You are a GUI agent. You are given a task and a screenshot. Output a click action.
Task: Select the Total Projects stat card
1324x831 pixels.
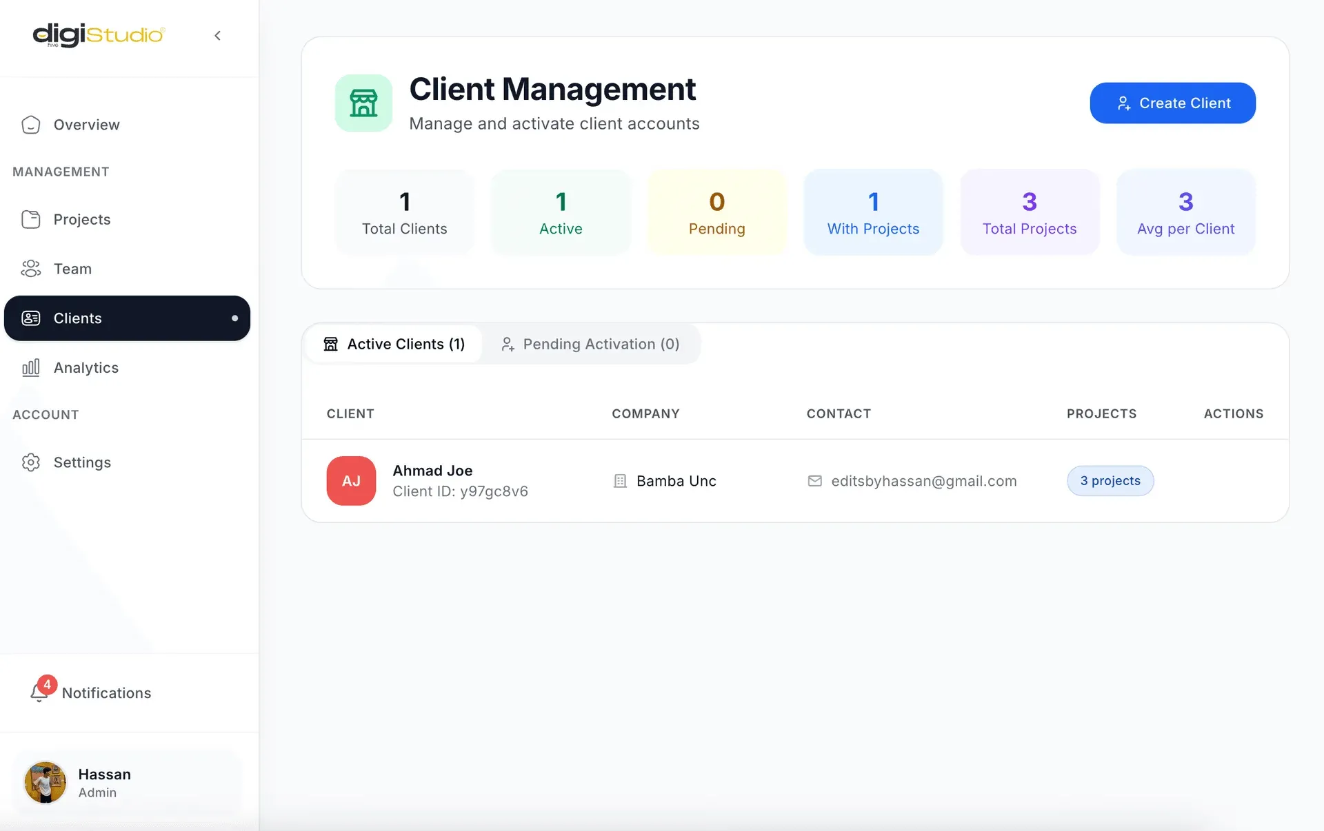[x=1030, y=212]
